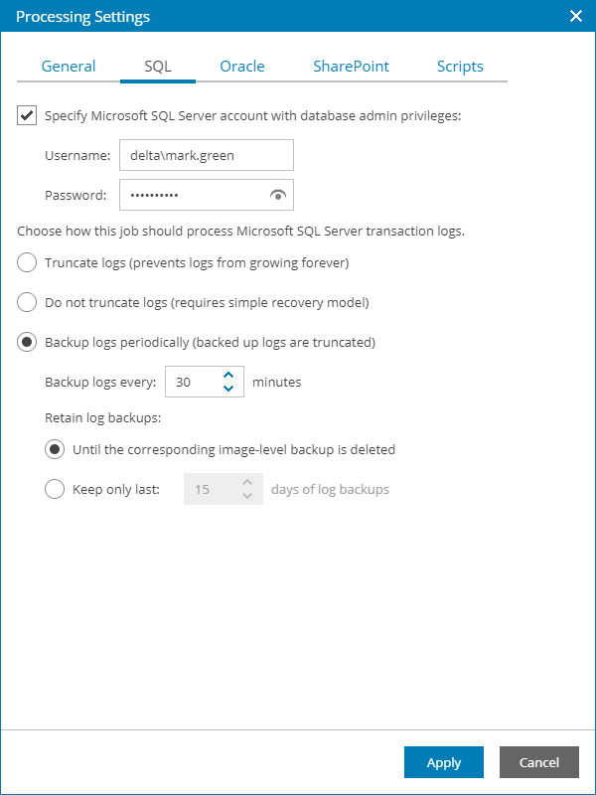The width and height of the screenshot is (596, 795).
Task: Reveal the hidden password characters
Action: [279, 195]
